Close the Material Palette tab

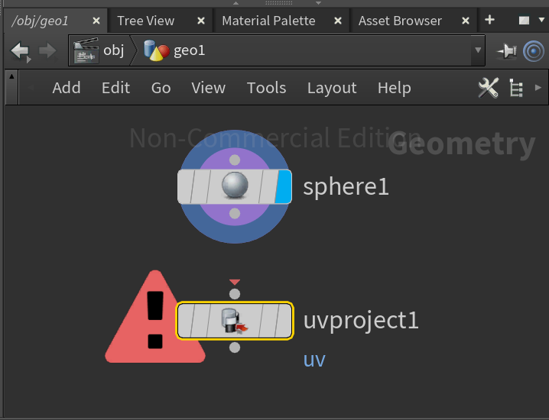pyautogui.click(x=338, y=21)
